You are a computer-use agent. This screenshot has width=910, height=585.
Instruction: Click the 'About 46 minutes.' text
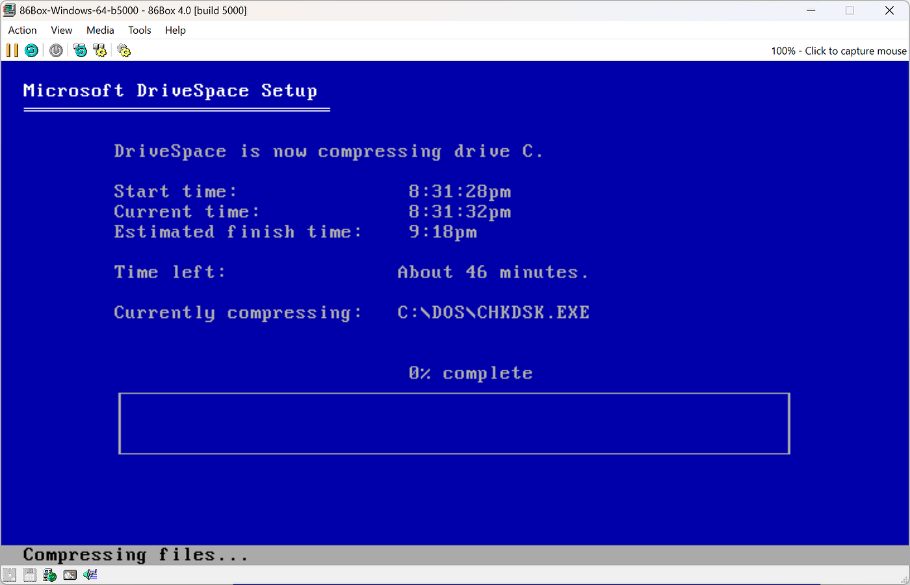[x=493, y=272]
